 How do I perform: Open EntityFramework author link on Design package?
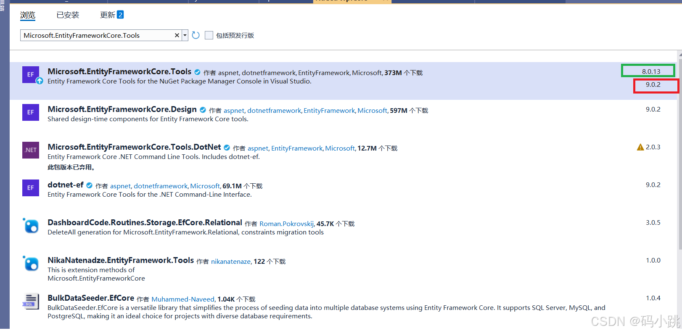[x=329, y=111]
